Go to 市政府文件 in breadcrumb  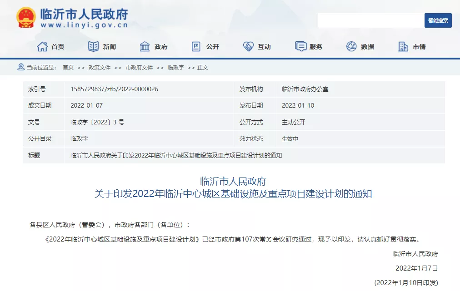coord(139,68)
